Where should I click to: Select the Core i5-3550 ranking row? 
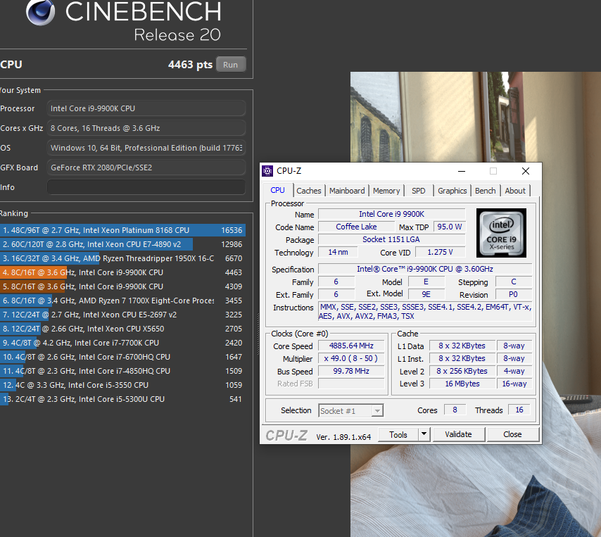122,385
